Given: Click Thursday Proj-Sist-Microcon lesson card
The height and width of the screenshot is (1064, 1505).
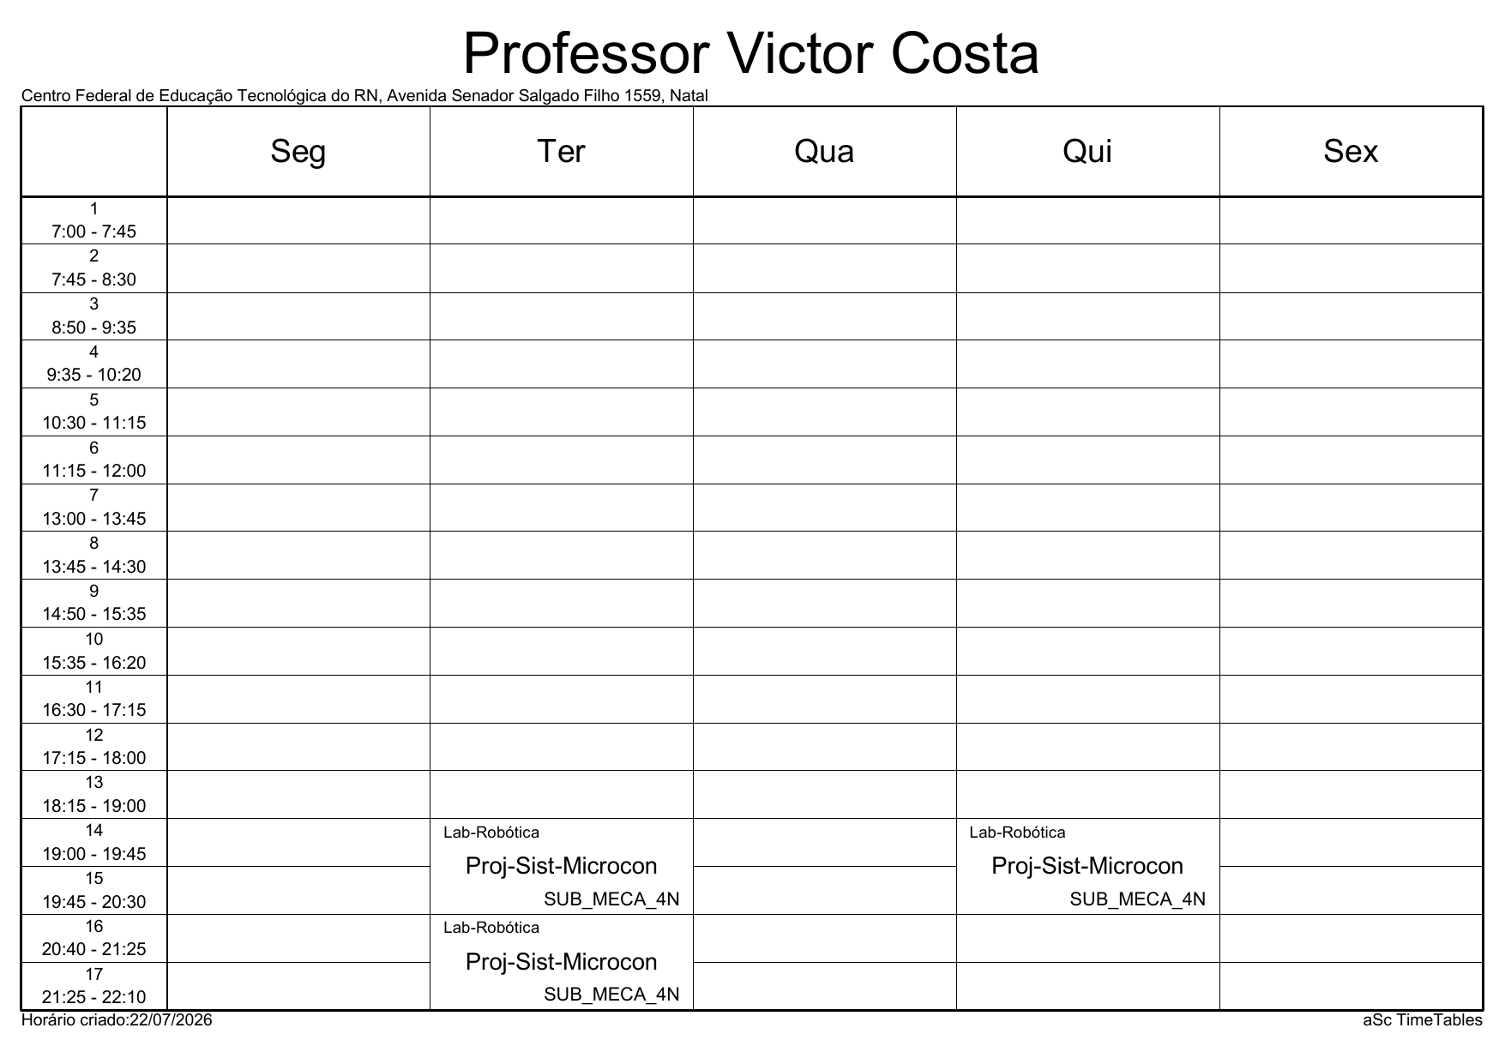Looking at the screenshot, I should [1088, 866].
